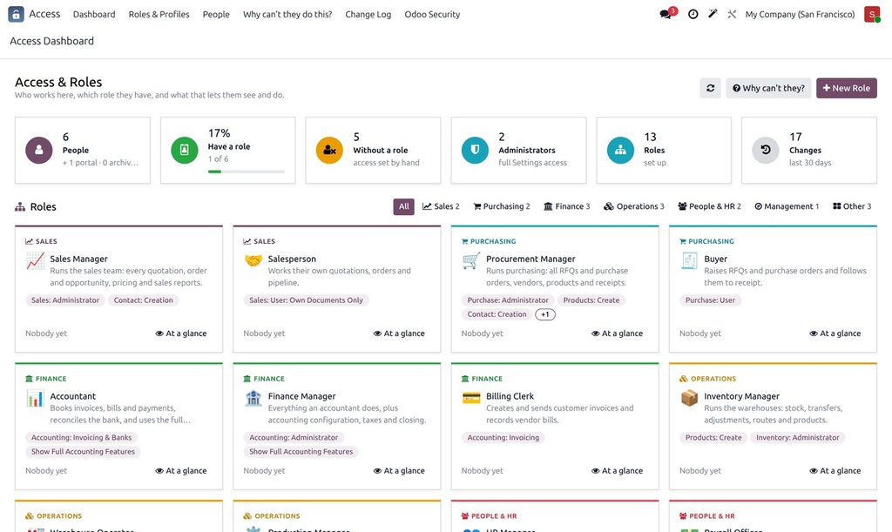Click the Roles section heading icon
The image size is (892, 532).
(x=20, y=207)
